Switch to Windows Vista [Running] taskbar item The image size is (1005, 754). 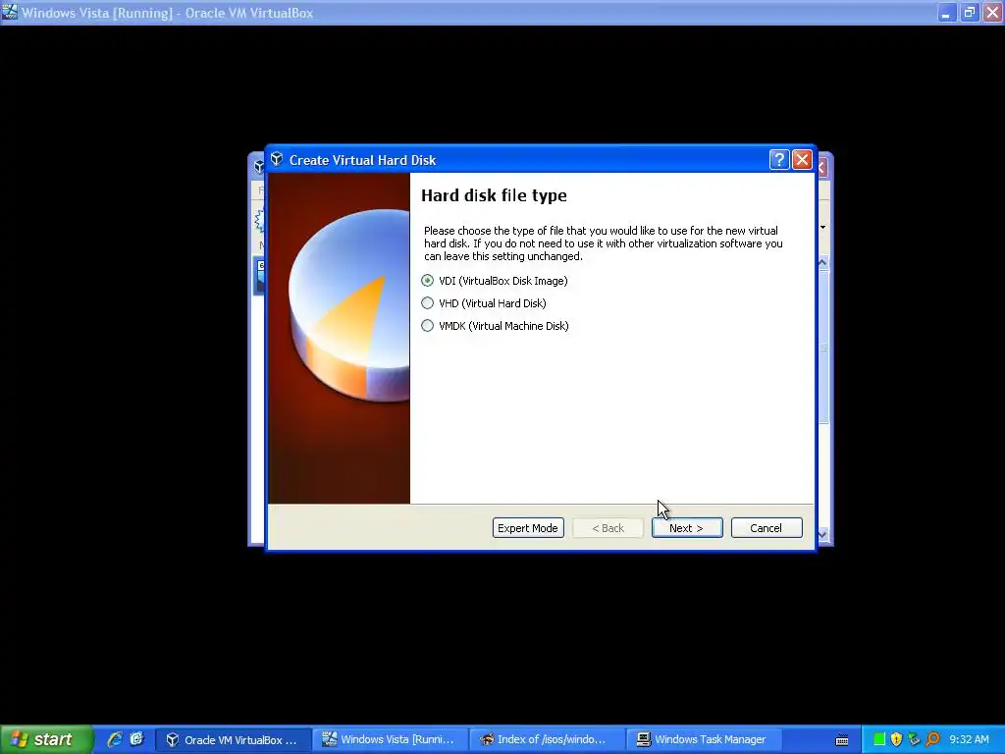tap(391, 739)
